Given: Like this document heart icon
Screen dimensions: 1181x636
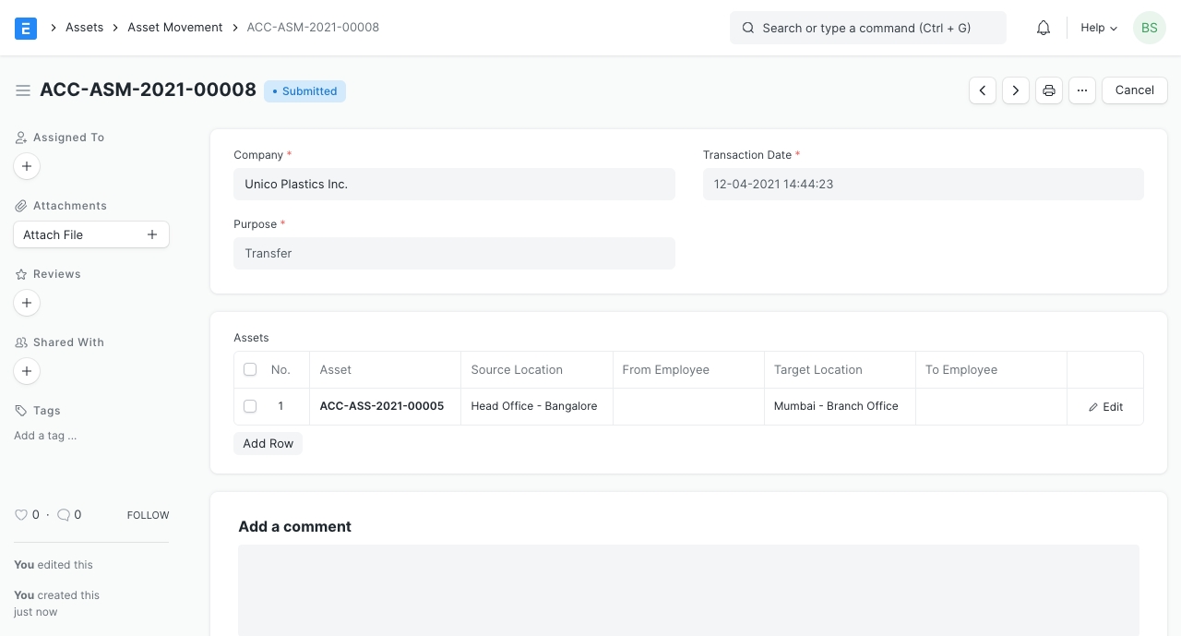Looking at the screenshot, I should coord(21,515).
